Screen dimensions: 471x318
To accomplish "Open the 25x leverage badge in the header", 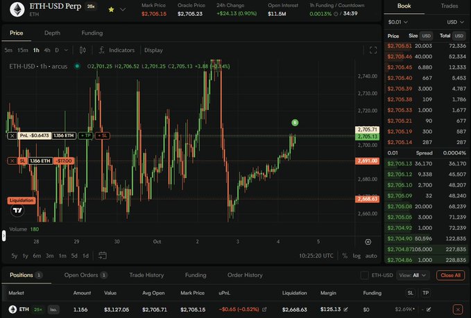I will (91, 6).
